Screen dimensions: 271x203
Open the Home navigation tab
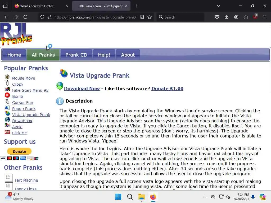tap(14, 55)
